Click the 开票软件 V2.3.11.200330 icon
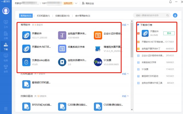The width and height of the screenshot is (183, 114). 26,35
